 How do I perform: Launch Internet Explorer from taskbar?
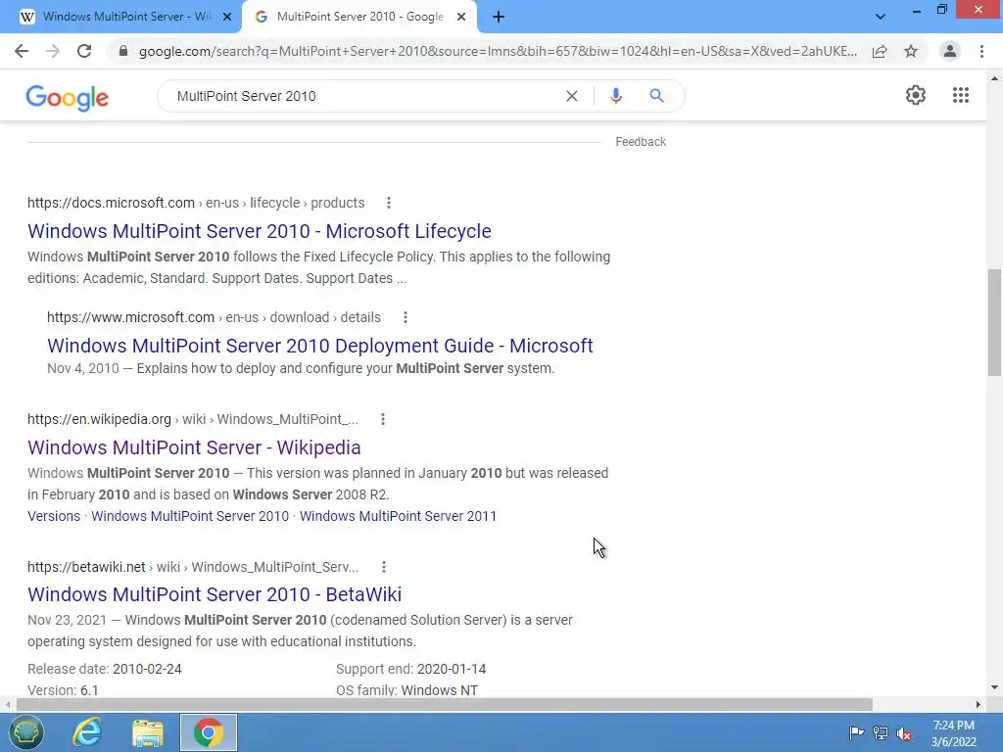click(x=87, y=732)
